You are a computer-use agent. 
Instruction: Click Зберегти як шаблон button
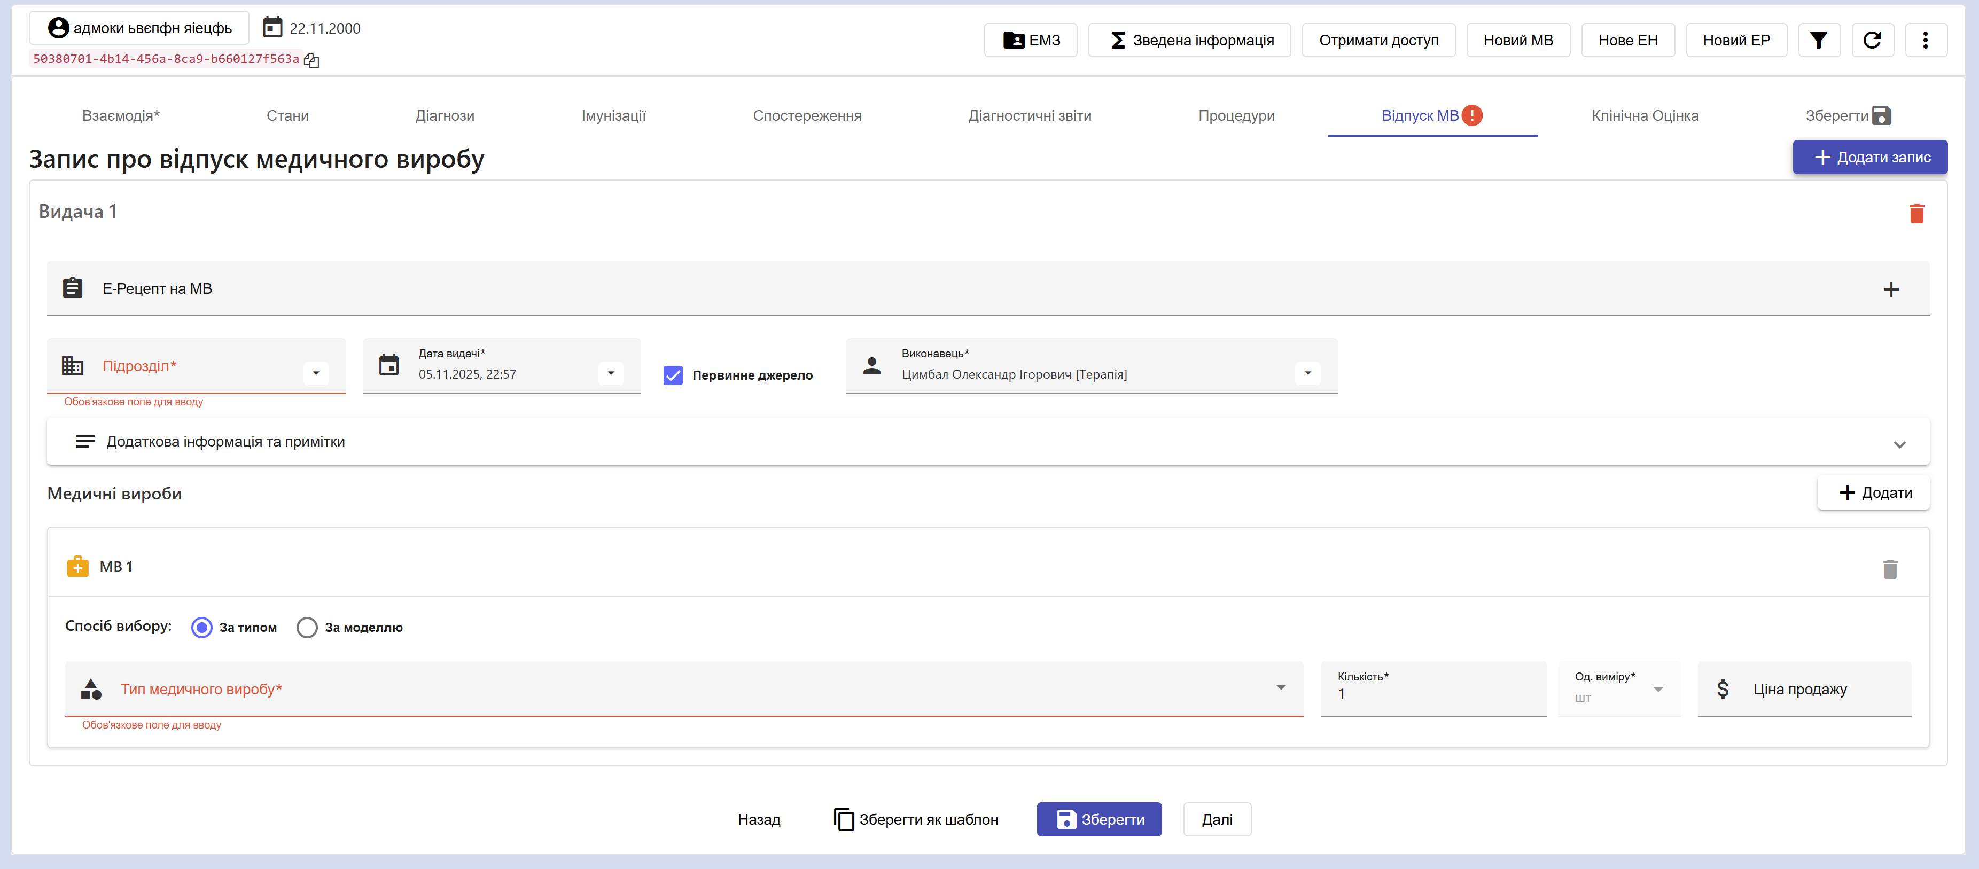[916, 819]
